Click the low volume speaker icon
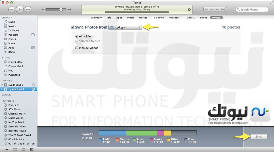This screenshot has height=152, width=274. click(43, 9)
